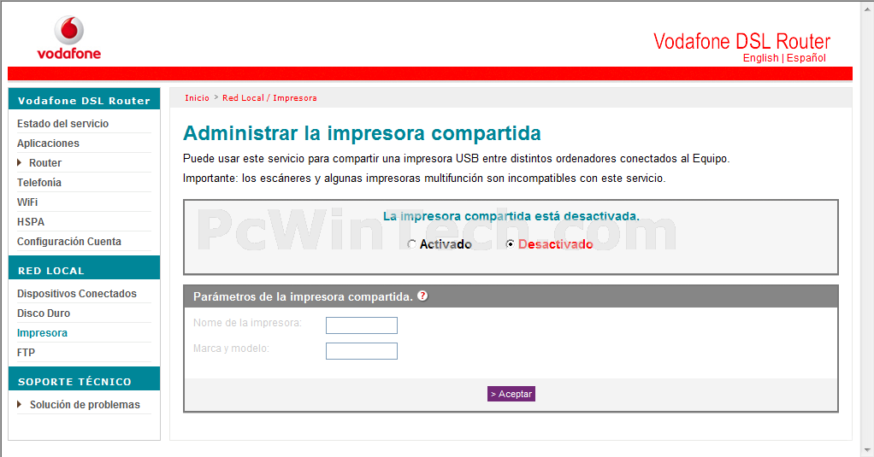Click Red Local / Impresora breadcrumb

[x=269, y=98]
